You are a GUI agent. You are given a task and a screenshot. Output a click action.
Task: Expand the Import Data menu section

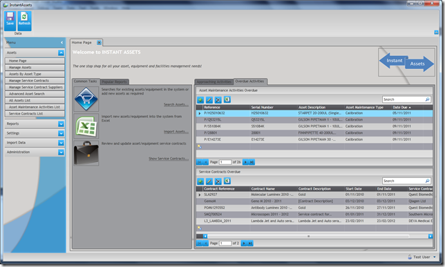point(61,143)
